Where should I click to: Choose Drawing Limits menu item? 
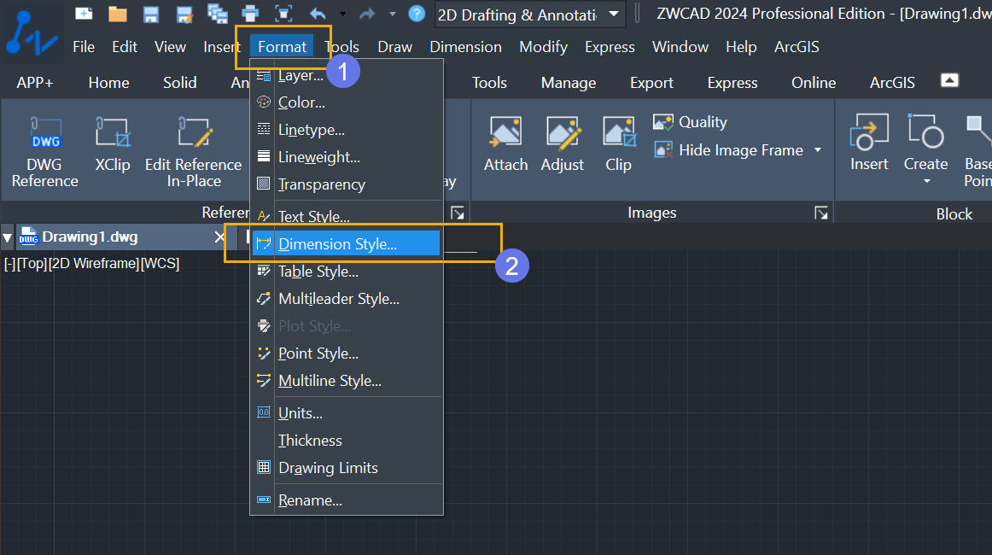click(347, 468)
